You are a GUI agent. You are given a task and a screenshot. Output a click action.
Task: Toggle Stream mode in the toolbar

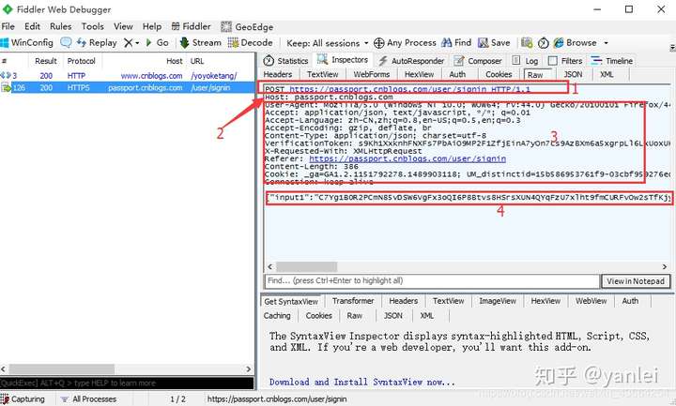(201, 42)
